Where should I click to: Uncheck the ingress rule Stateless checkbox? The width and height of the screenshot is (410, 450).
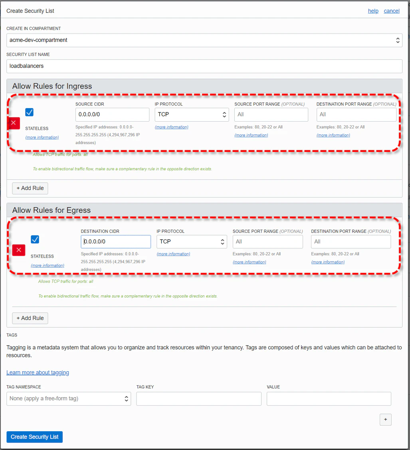(x=29, y=112)
